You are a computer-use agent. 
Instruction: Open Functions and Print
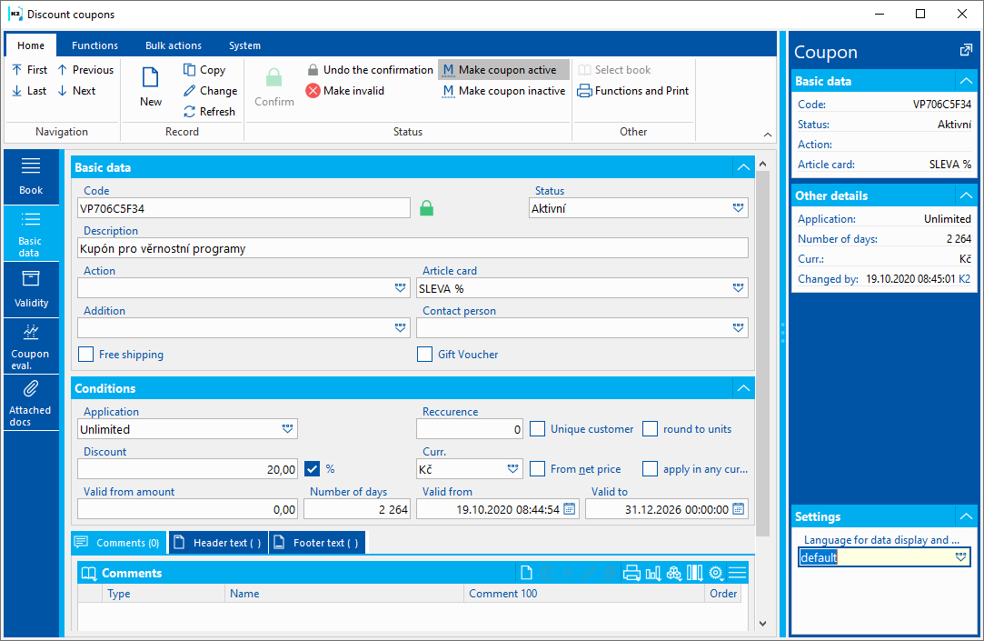click(633, 90)
